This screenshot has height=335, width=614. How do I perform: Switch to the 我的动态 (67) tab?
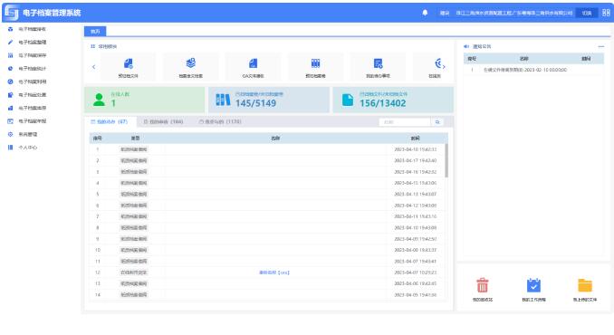coord(110,121)
